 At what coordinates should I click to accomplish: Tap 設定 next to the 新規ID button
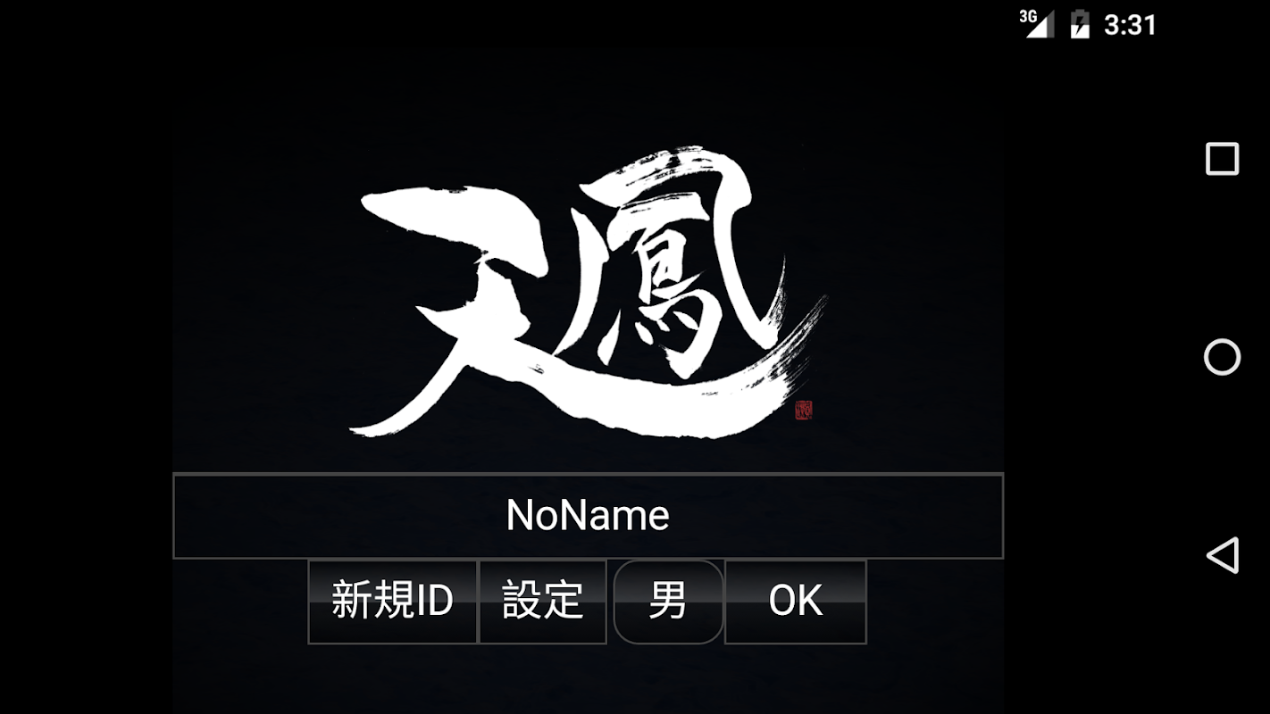click(543, 602)
